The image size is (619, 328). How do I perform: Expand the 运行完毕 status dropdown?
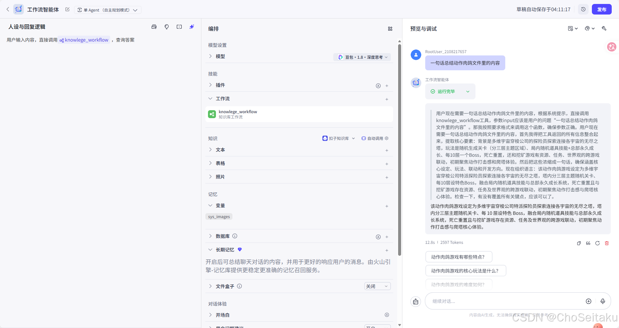click(x=450, y=92)
